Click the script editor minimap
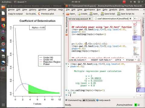The width and height of the screenshot is (145, 108). pos(137,39)
